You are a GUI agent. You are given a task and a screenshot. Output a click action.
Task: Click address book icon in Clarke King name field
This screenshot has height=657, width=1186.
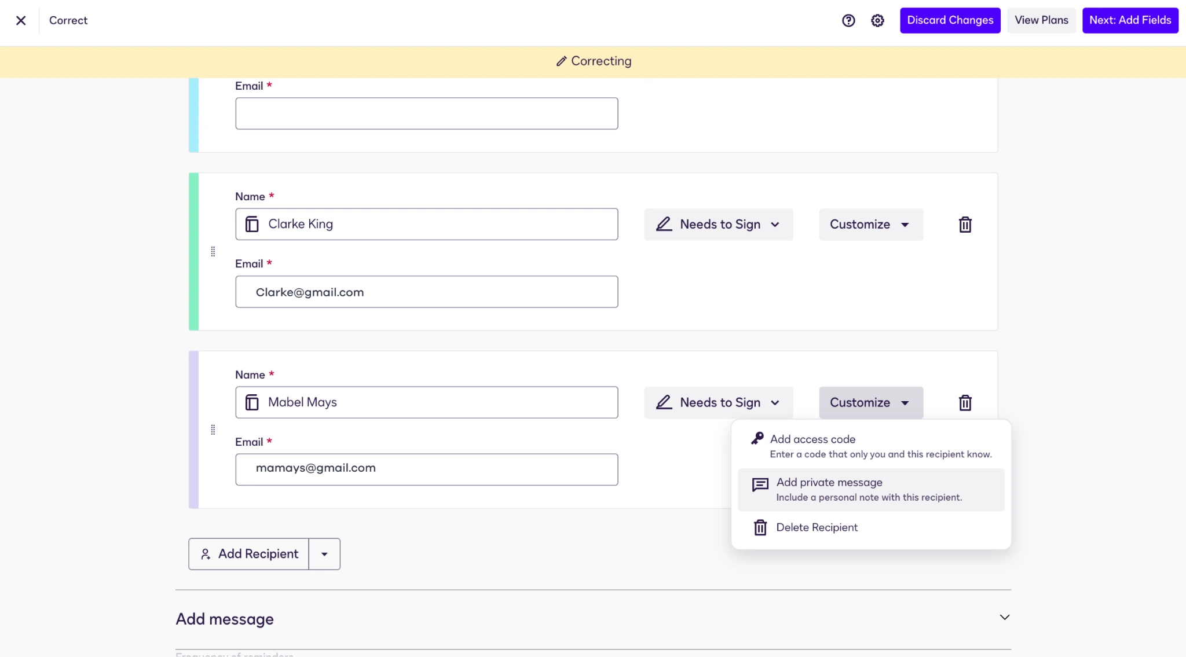[x=252, y=224]
